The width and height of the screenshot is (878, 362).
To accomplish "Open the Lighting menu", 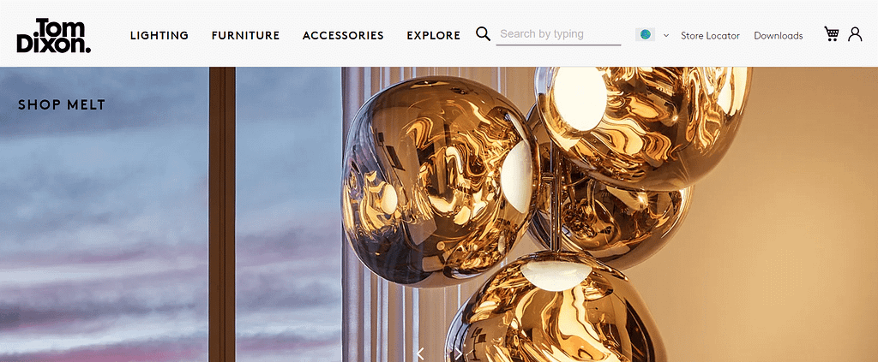I will click(159, 36).
